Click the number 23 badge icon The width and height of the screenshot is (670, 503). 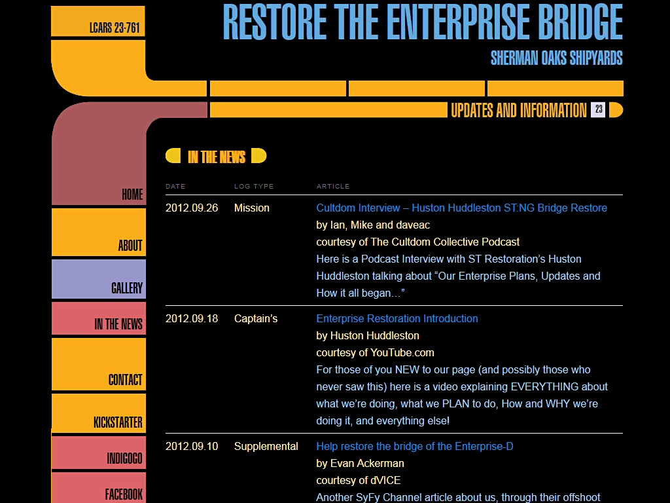click(x=598, y=110)
